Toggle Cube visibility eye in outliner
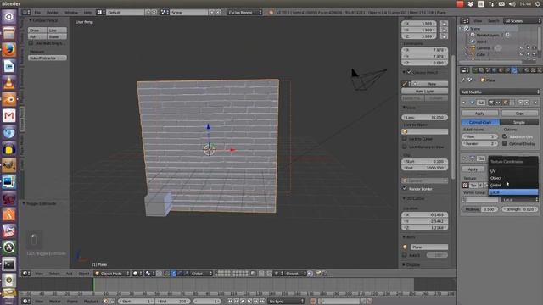The image size is (543, 305). (x=522, y=54)
